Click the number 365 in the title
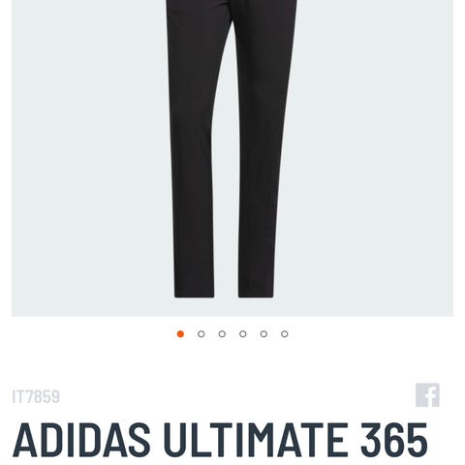465x465 pixels. [394, 440]
